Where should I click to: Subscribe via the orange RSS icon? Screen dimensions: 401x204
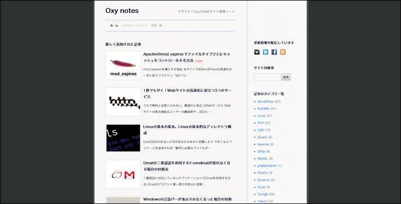click(282, 52)
